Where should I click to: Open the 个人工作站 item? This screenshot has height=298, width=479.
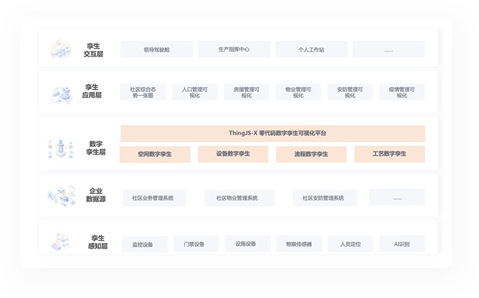coord(311,49)
